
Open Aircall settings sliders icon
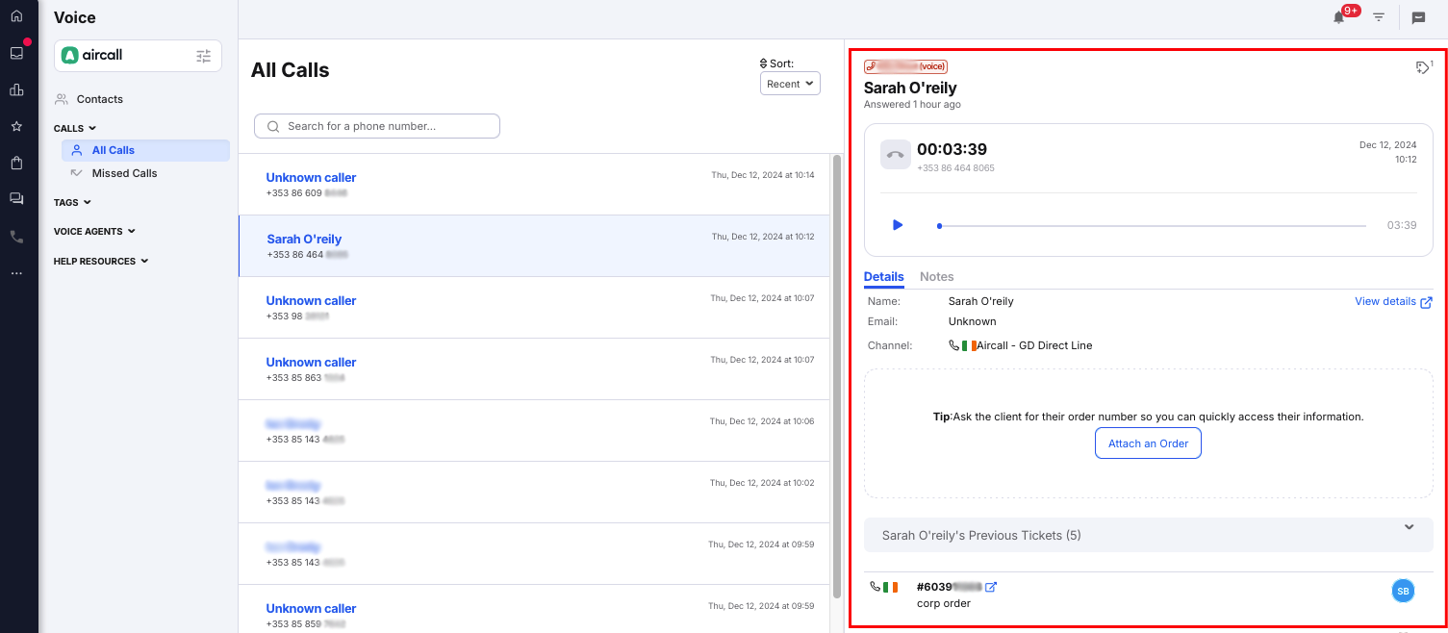[203, 56]
